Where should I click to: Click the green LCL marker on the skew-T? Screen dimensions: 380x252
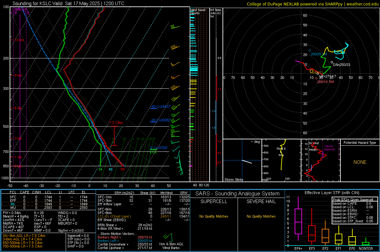[x=153, y=151]
